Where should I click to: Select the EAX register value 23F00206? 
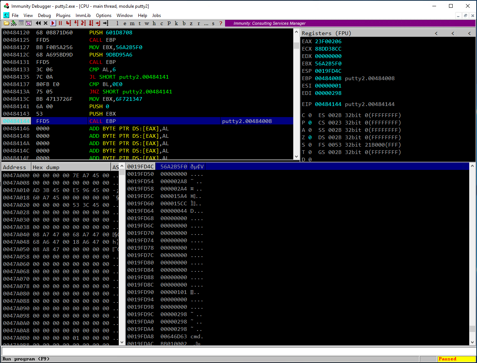coord(328,41)
